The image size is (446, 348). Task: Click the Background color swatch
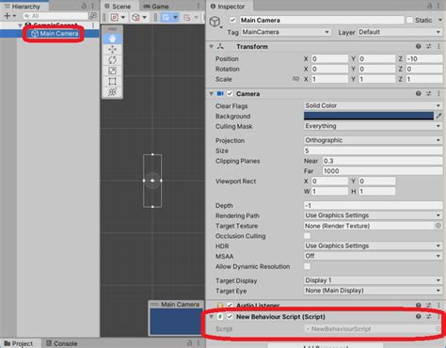[x=369, y=116]
